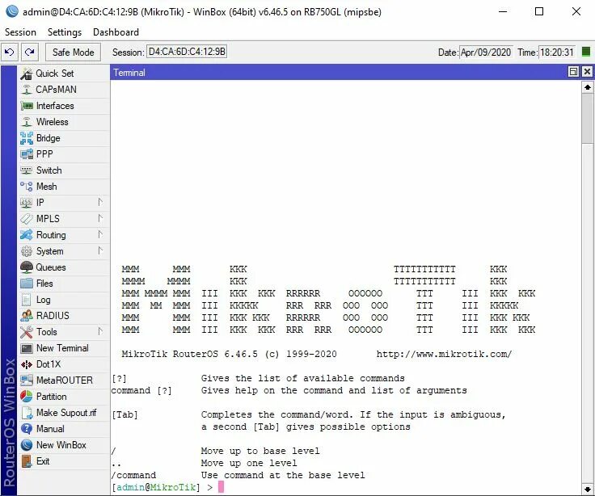The width and height of the screenshot is (595, 496).
Task: Click the WinBox app logo in title bar
Action: click(x=12, y=11)
